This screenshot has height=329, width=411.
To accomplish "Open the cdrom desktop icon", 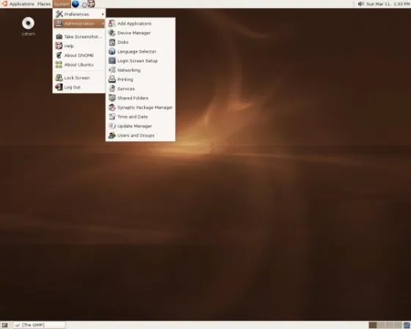I will click(29, 26).
